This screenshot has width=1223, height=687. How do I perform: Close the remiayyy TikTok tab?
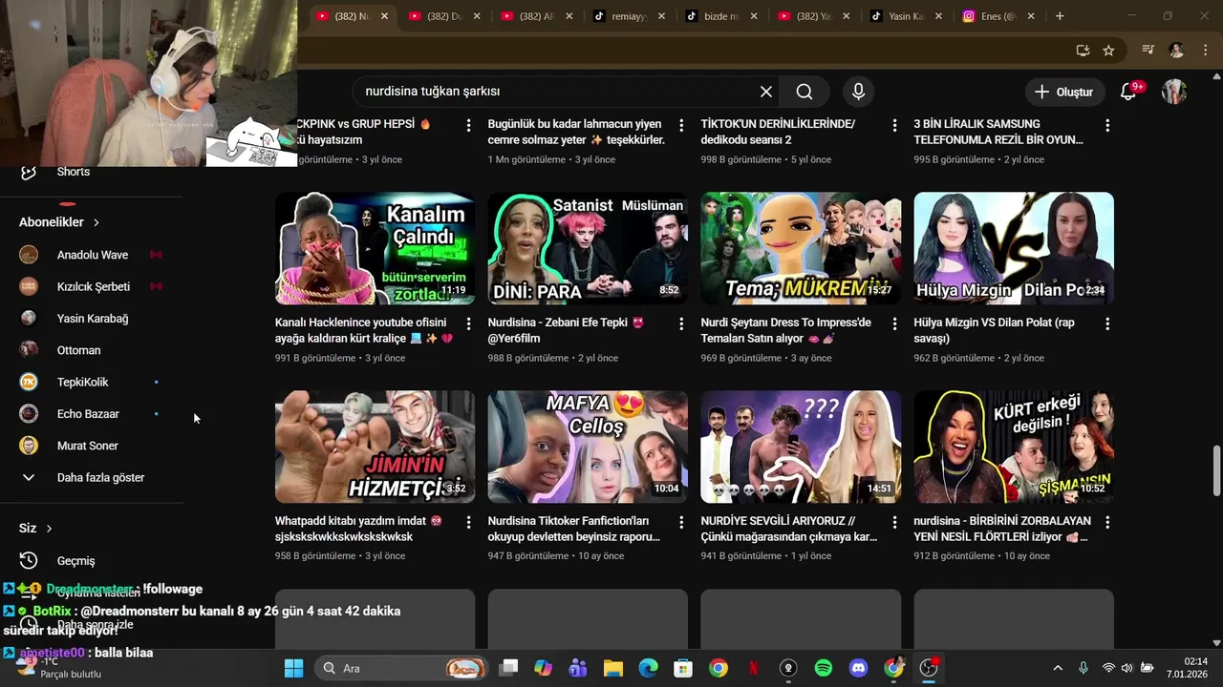[x=661, y=16]
